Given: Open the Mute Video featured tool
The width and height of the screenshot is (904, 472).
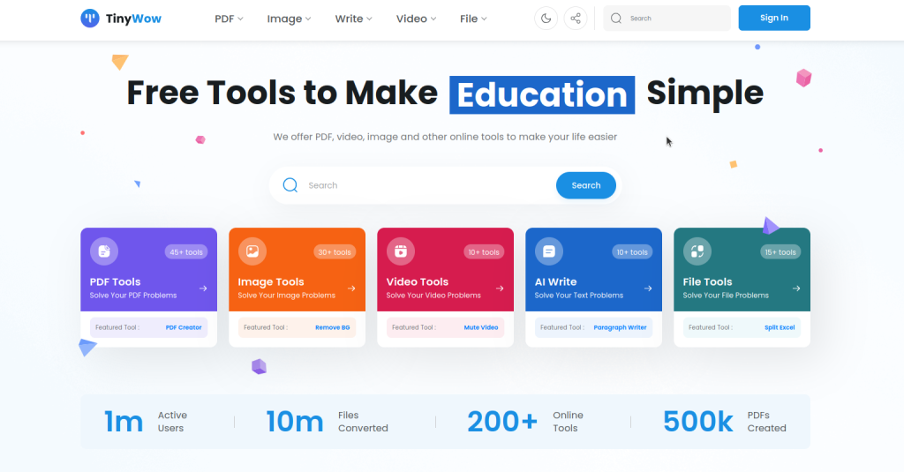Looking at the screenshot, I should click(481, 327).
